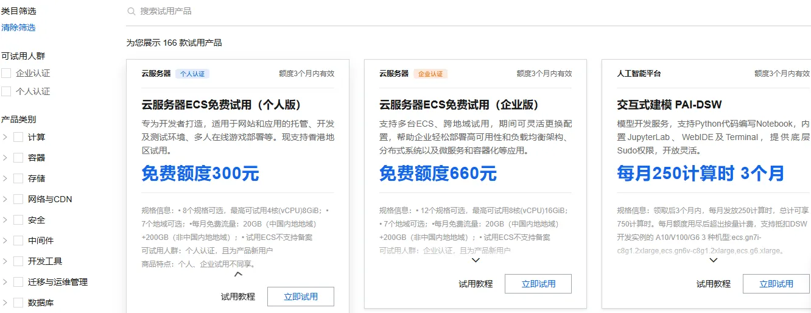
Task: Open 试用教程 on the PAI-DSW card
Action: [x=713, y=284]
